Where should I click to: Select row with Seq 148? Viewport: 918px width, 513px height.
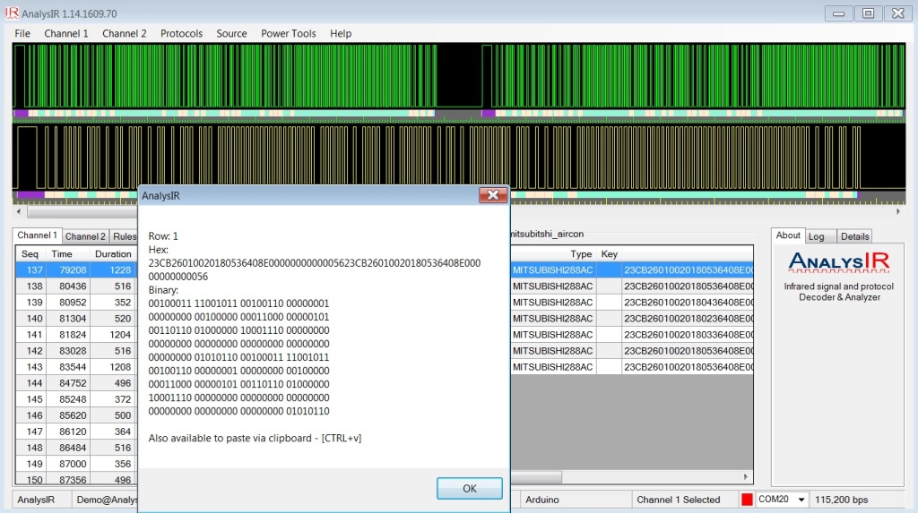coord(76,448)
